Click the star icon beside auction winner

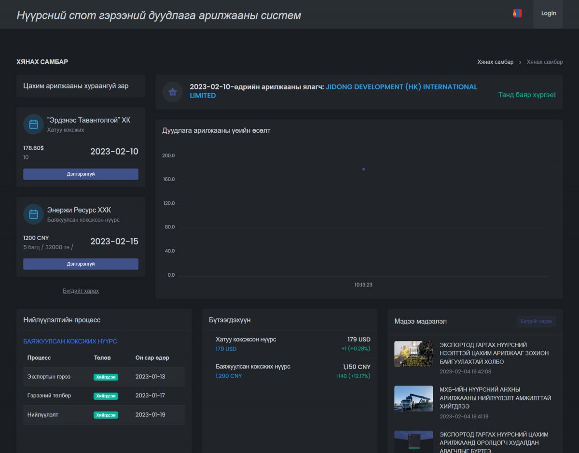pyautogui.click(x=172, y=92)
